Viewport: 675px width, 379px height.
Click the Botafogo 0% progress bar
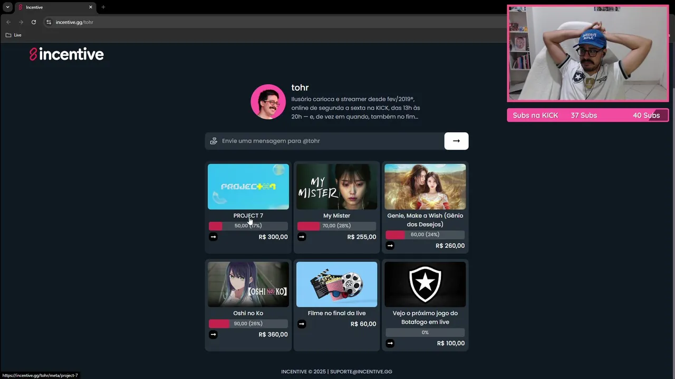click(x=425, y=333)
